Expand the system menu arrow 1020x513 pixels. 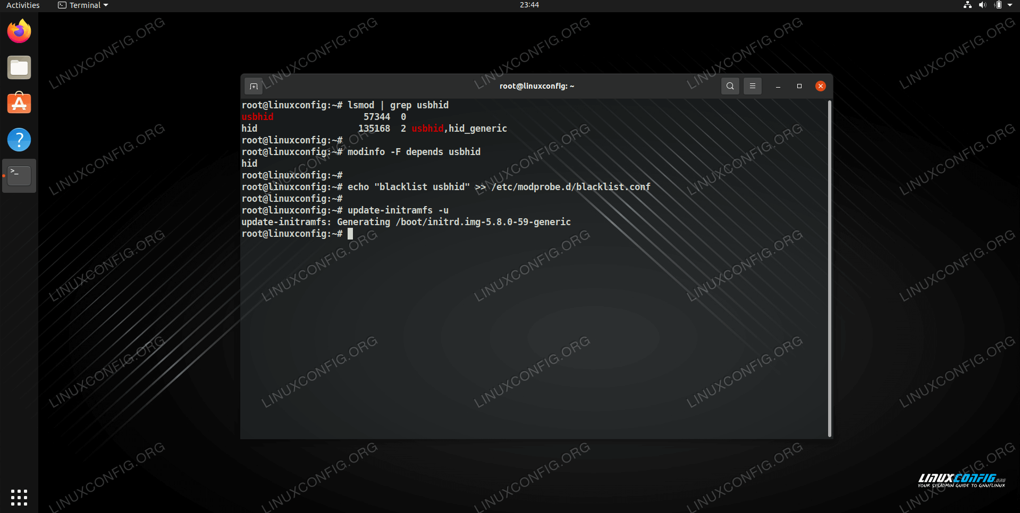[x=1010, y=5]
